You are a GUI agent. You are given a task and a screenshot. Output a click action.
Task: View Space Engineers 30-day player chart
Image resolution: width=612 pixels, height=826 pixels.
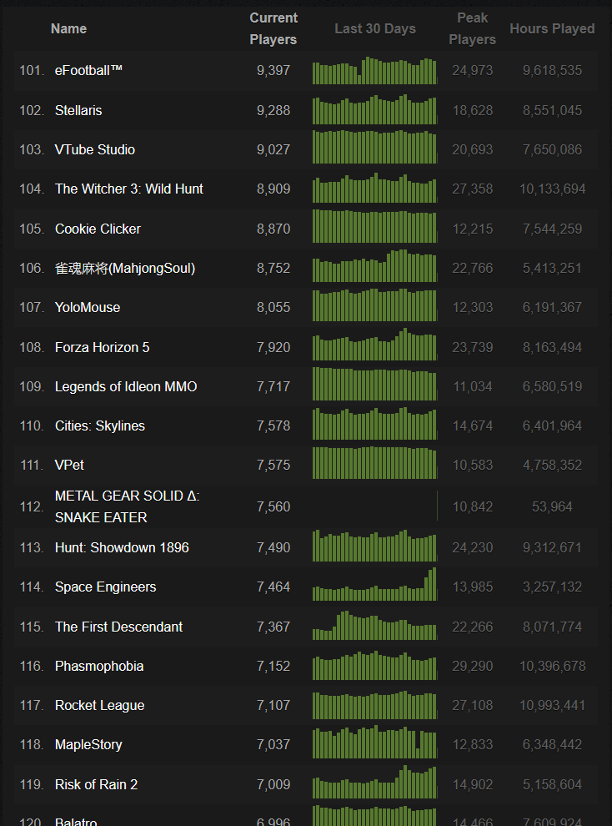(x=374, y=584)
